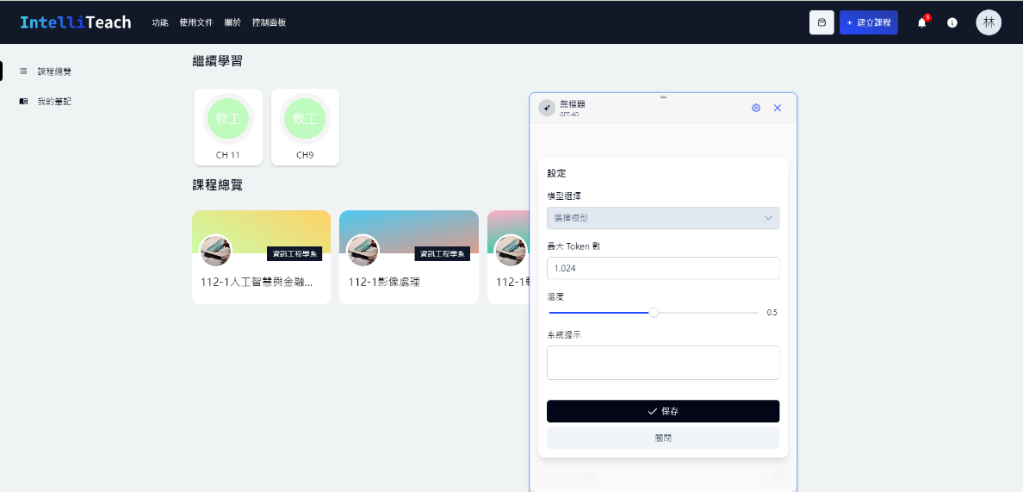Click the drag handle atop chat panel
This screenshot has height=492, width=1023.
pos(663,97)
